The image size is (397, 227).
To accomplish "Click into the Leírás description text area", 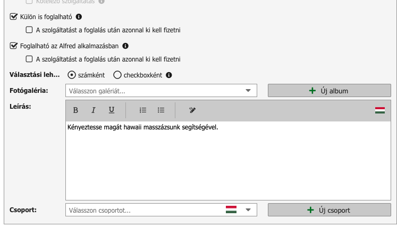I will pos(228,161).
